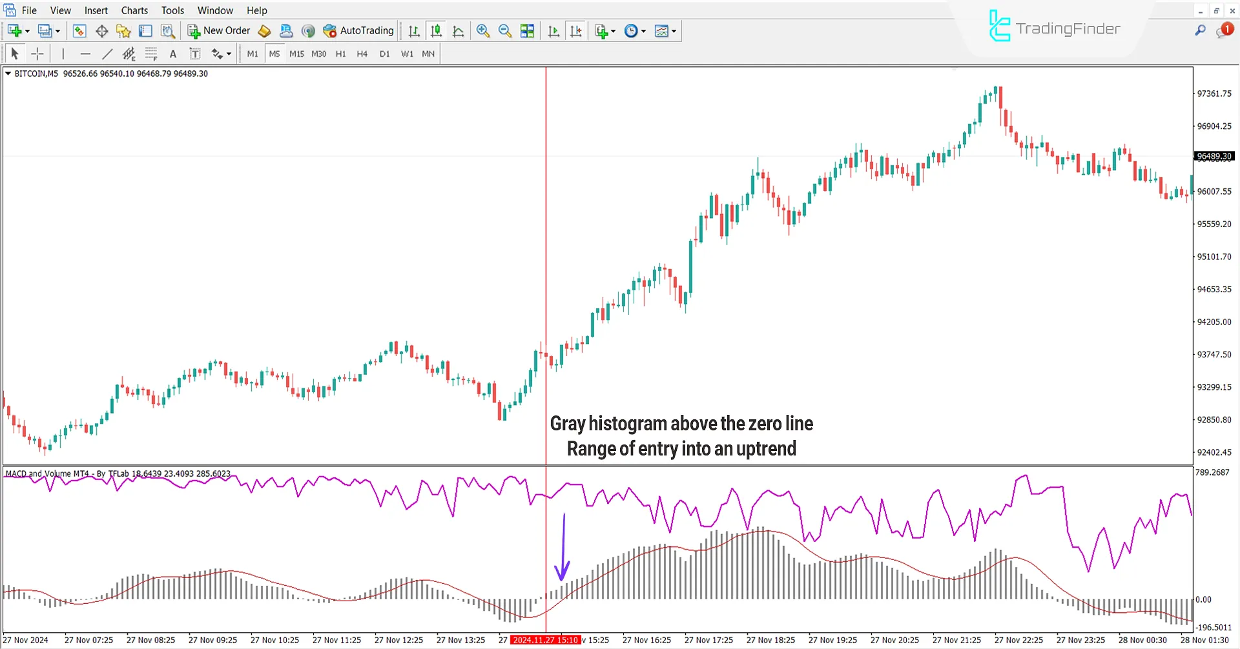Viewport: 1240px width, 649px height.
Task: Open the Data Window
Action: (x=101, y=30)
